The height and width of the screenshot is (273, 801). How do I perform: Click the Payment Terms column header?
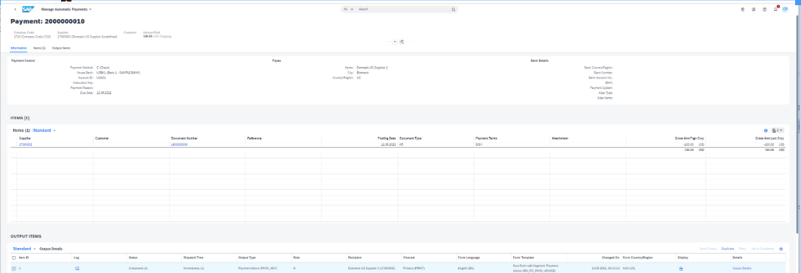click(x=487, y=138)
